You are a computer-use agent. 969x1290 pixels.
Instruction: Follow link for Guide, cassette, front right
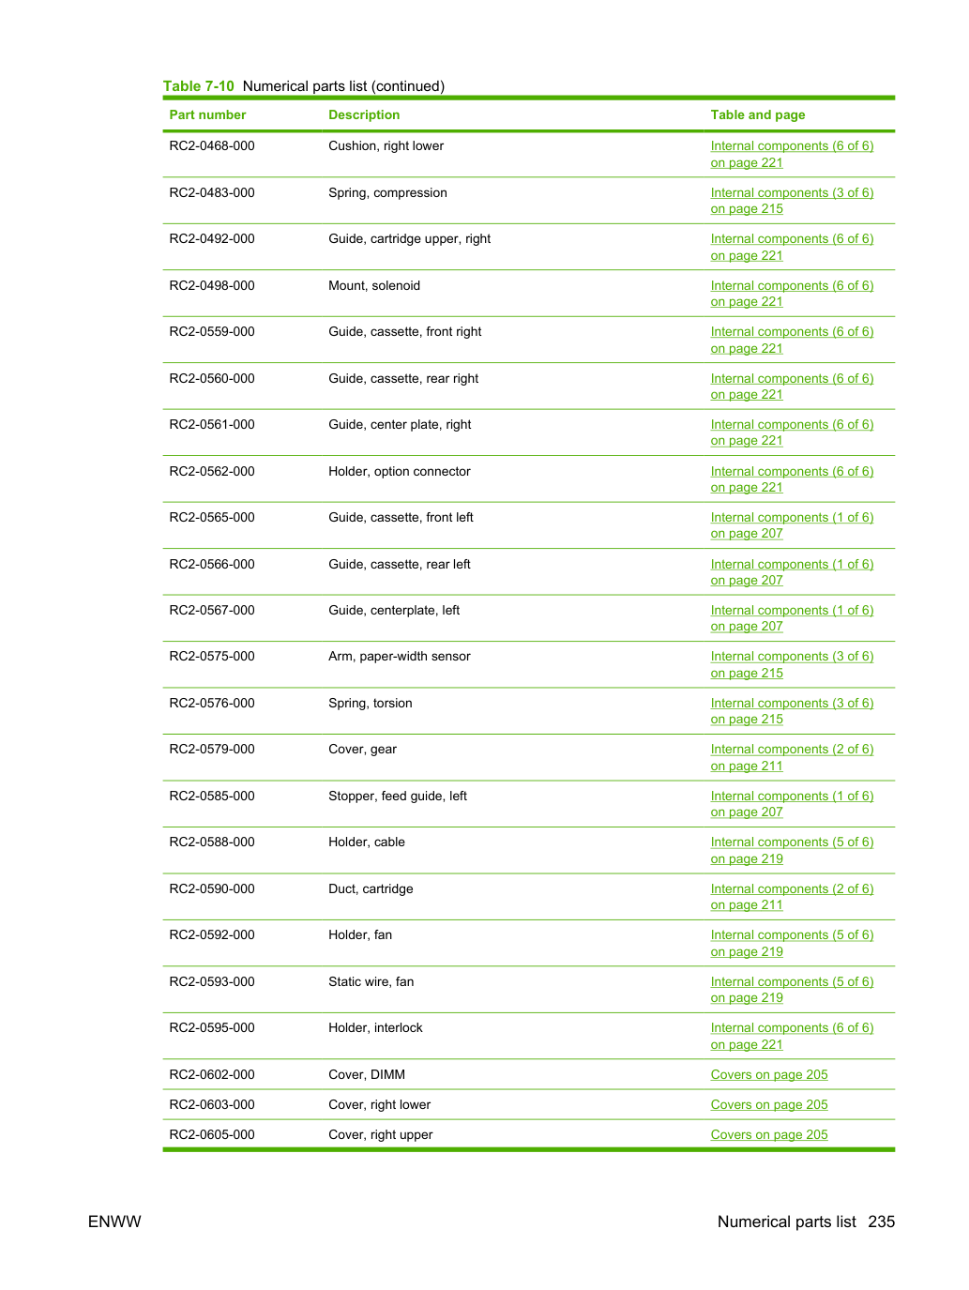pyautogui.click(x=792, y=340)
